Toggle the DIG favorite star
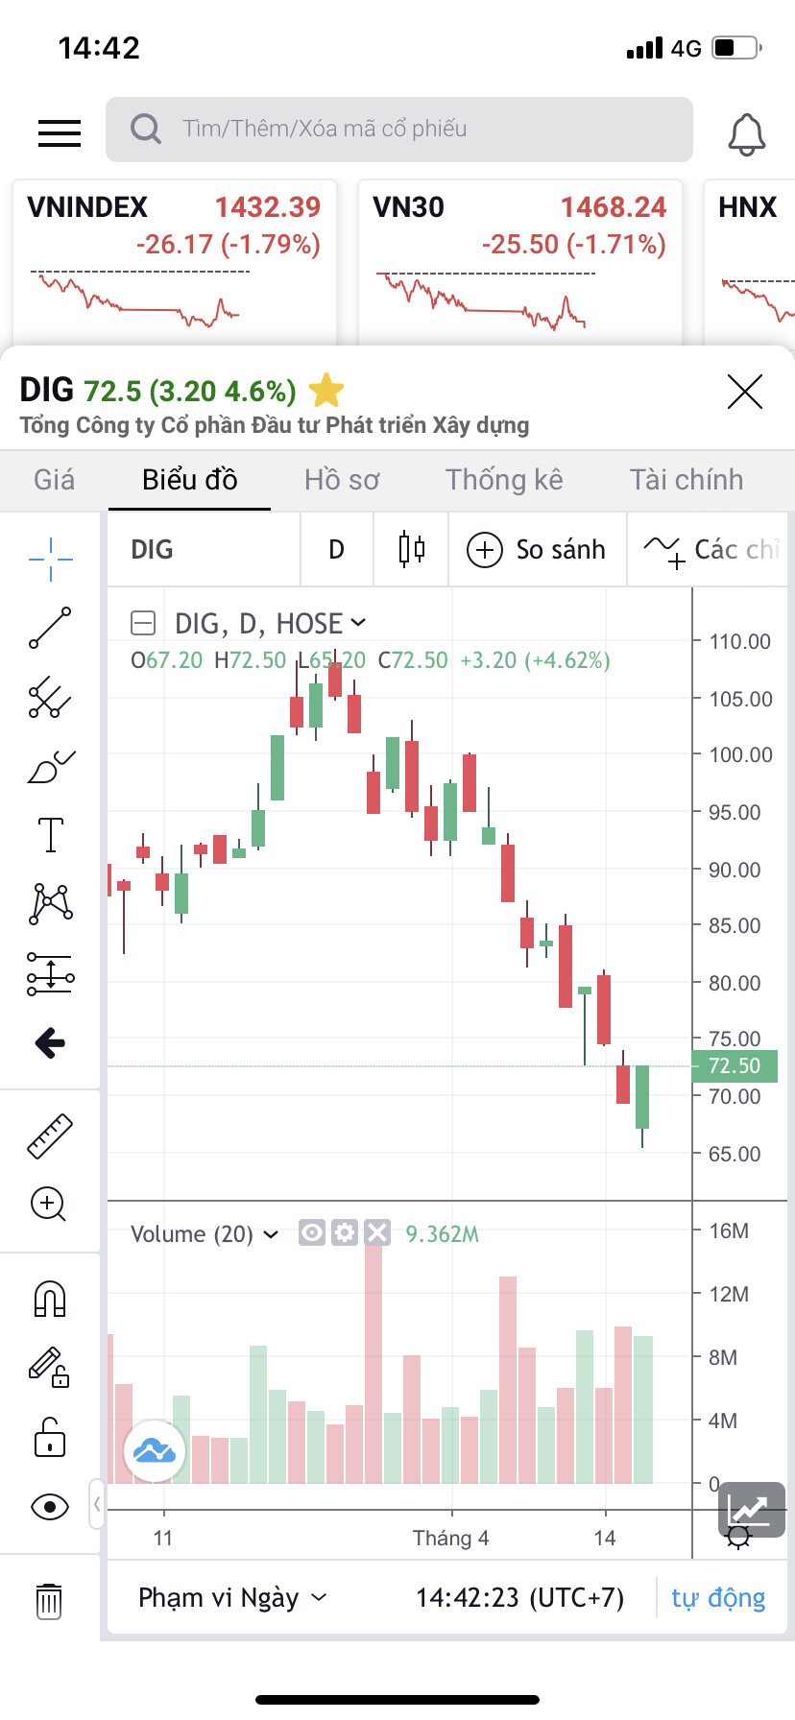The height and width of the screenshot is (1720, 795). [326, 391]
